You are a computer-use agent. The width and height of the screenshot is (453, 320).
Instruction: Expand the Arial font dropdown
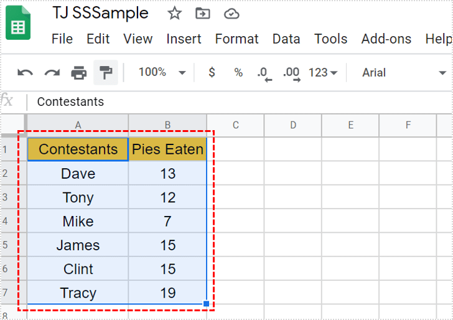403,73
